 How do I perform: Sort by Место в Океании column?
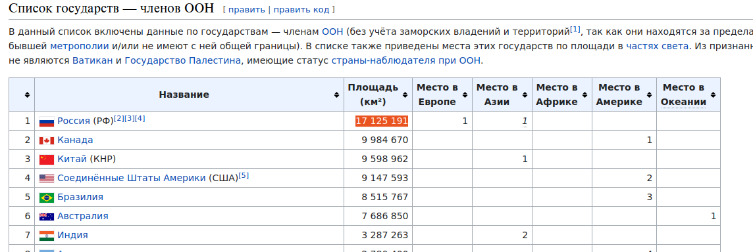tap(713, 95)
